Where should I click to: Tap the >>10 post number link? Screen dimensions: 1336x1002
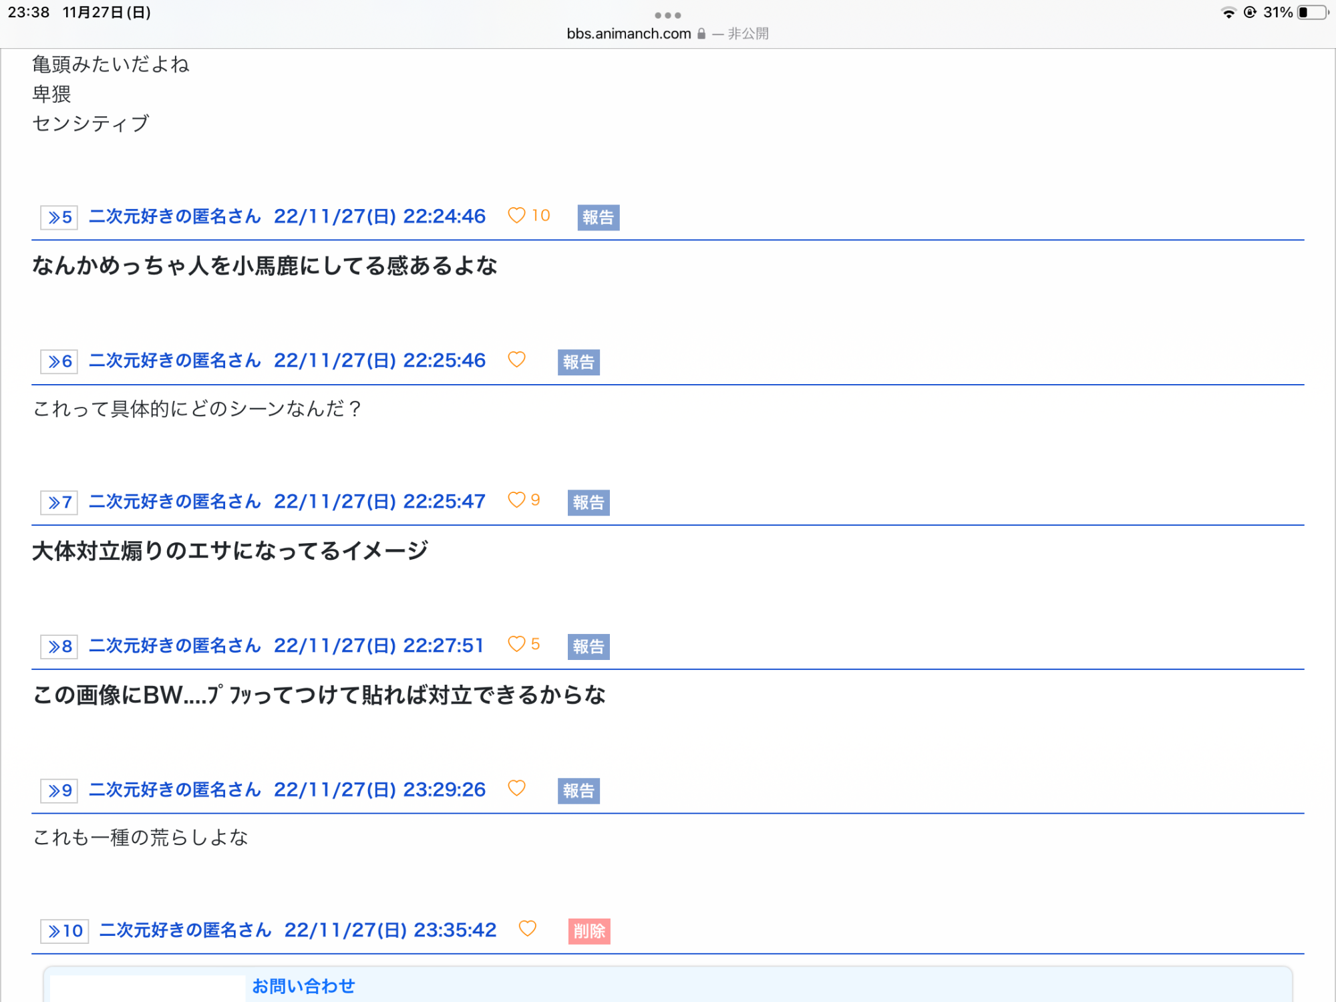coord(65,931)
